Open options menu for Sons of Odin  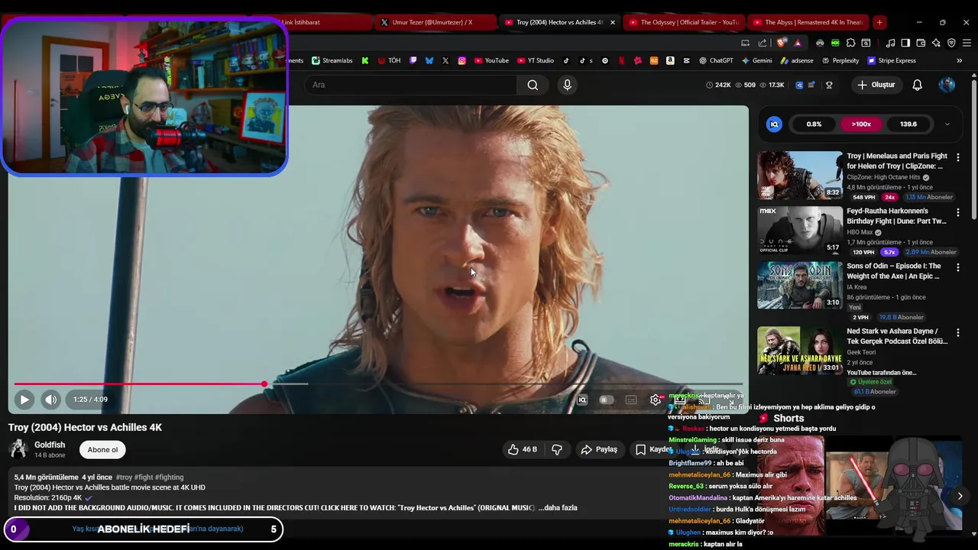point(957,267)
